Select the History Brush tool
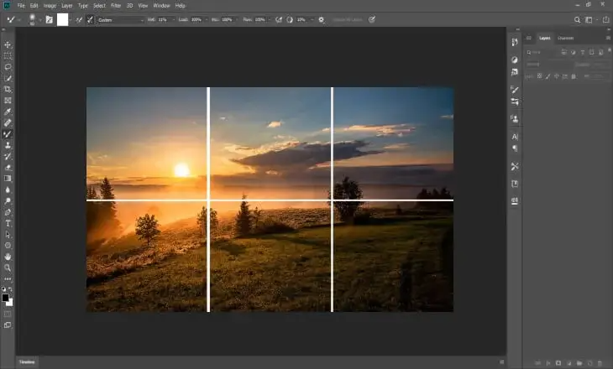Image resolution: width=613 pixels, height=369 pixels. point(8,157)
